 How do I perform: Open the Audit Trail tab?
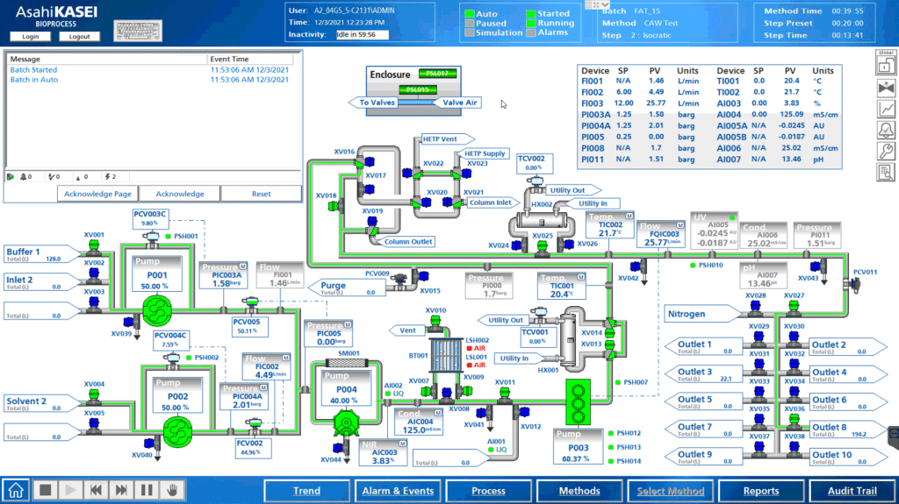coord(852,491)
